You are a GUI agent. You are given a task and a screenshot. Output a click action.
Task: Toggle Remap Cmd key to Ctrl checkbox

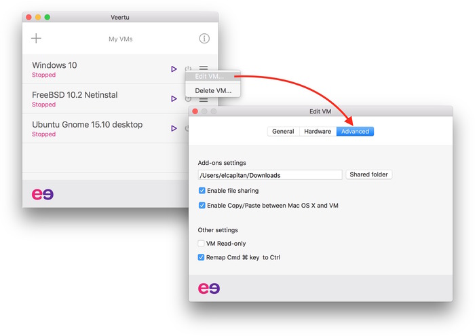pyautogui.click(x=201, y=257)
